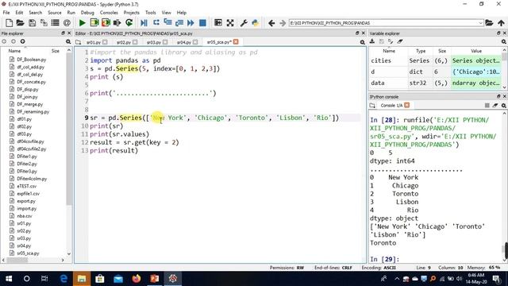Open the PYTHONPATH manager icon

click(256, 23)
